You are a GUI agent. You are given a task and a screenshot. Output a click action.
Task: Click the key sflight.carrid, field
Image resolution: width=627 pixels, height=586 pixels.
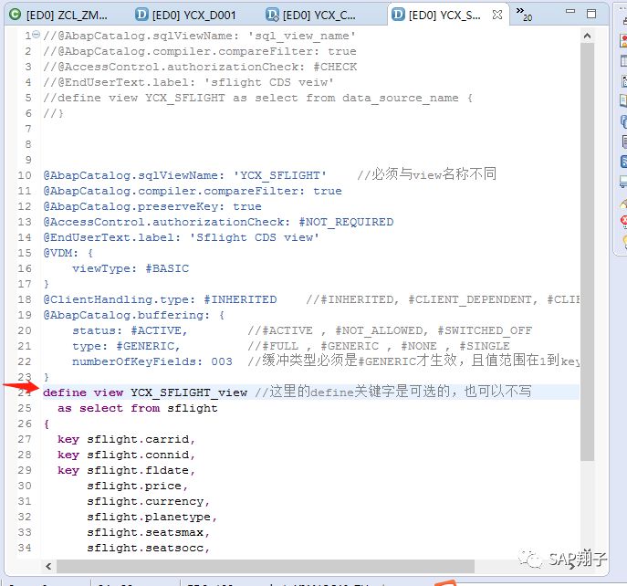coord(126,440)
